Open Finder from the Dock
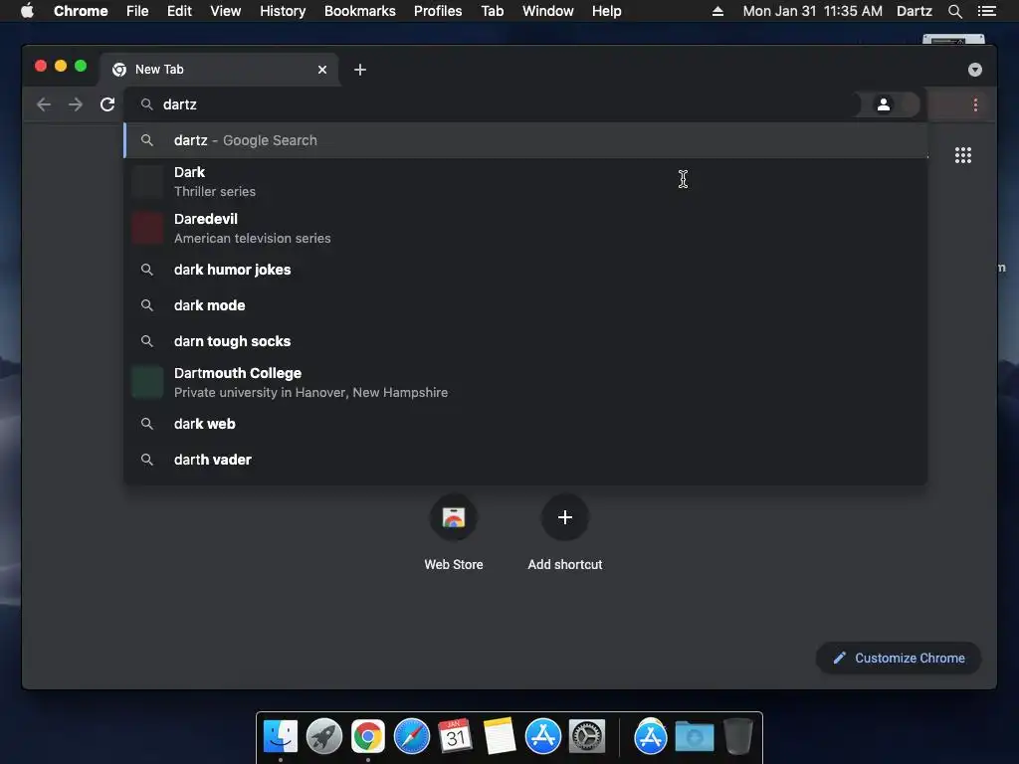The height and width of the screenshot is (764, 1019). pyautogui.click(x=281, y=737)
